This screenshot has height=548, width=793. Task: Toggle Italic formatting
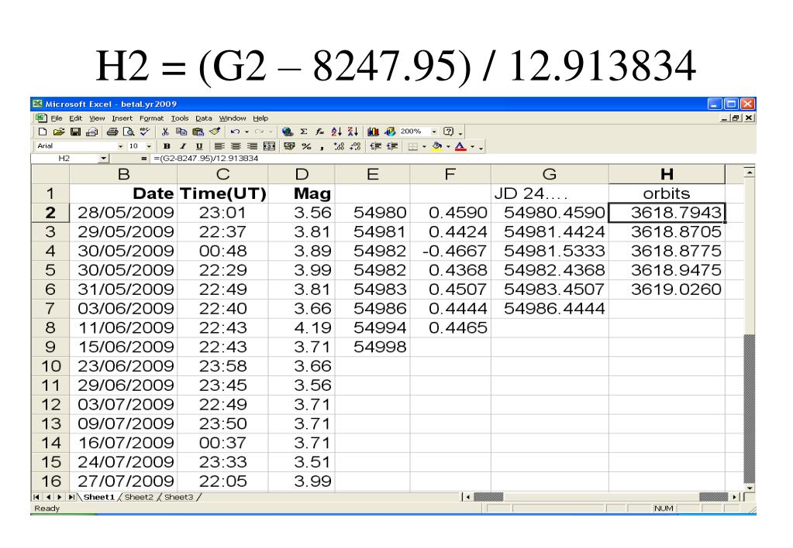coord(183,146)
